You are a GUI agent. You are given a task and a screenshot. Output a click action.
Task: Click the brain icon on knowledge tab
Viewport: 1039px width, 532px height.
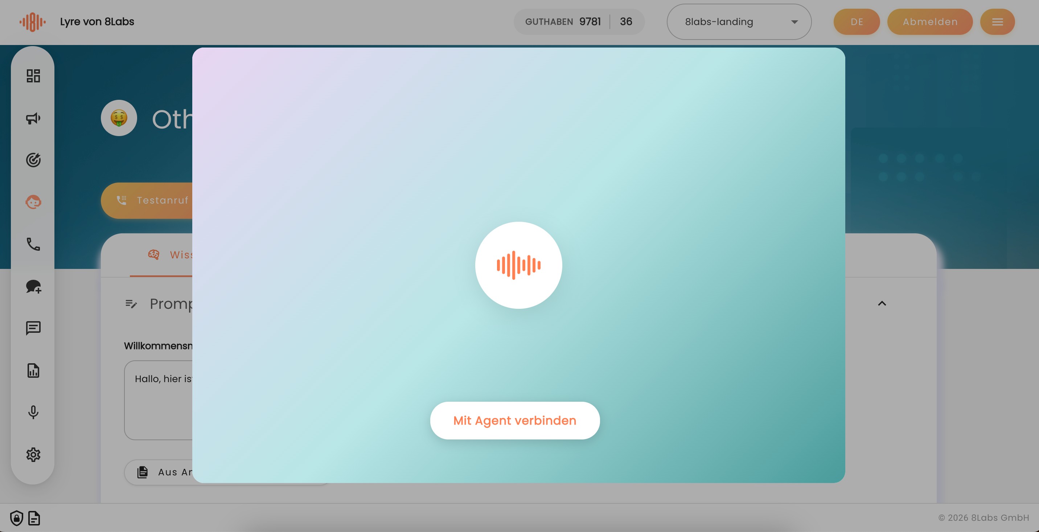154,254
